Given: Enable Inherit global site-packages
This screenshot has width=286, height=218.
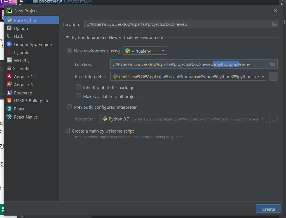Looking at the screenshot, I should (x=78, y=87).
